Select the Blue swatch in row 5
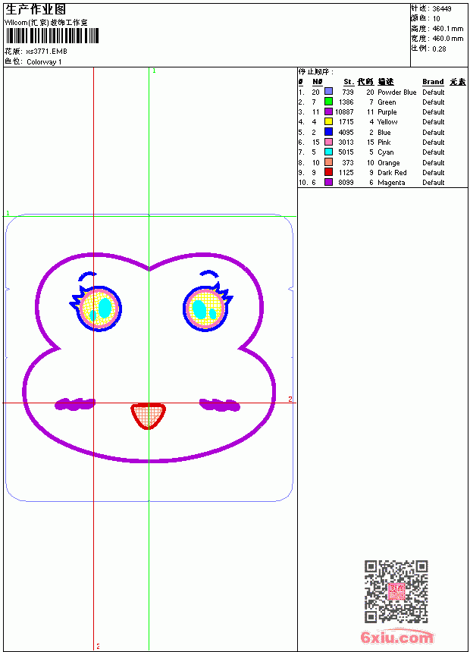This screenshot has width=470, height=652. point(328,132)
